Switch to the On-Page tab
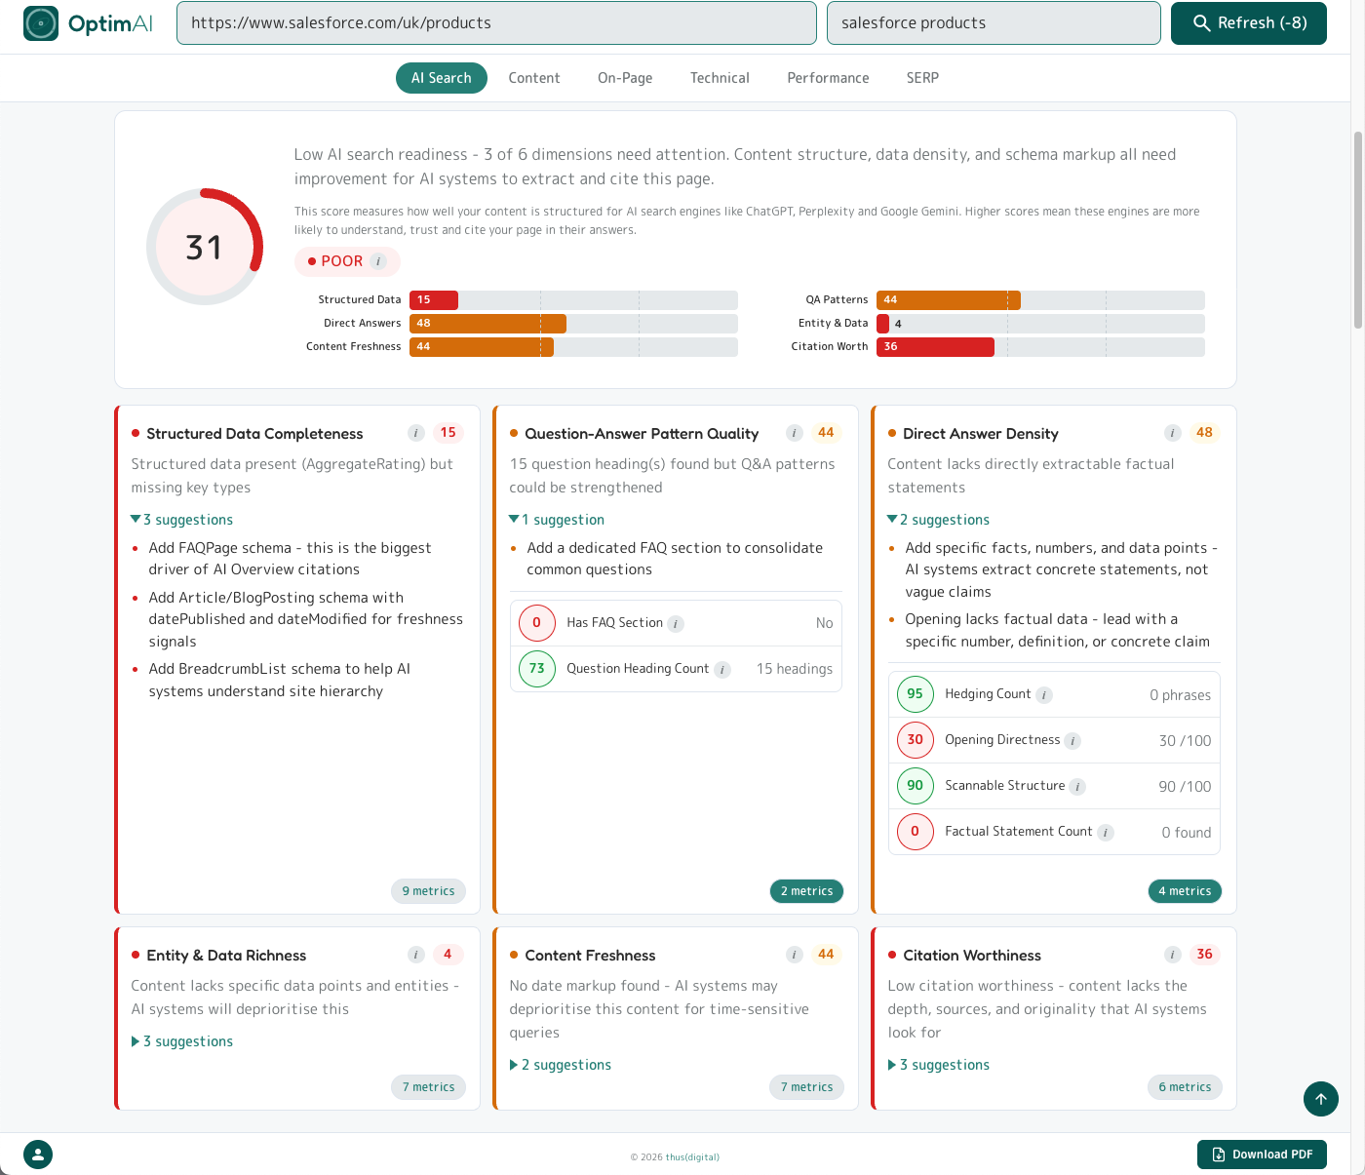The image size is (1365, 1175). (x=625, y=78)
